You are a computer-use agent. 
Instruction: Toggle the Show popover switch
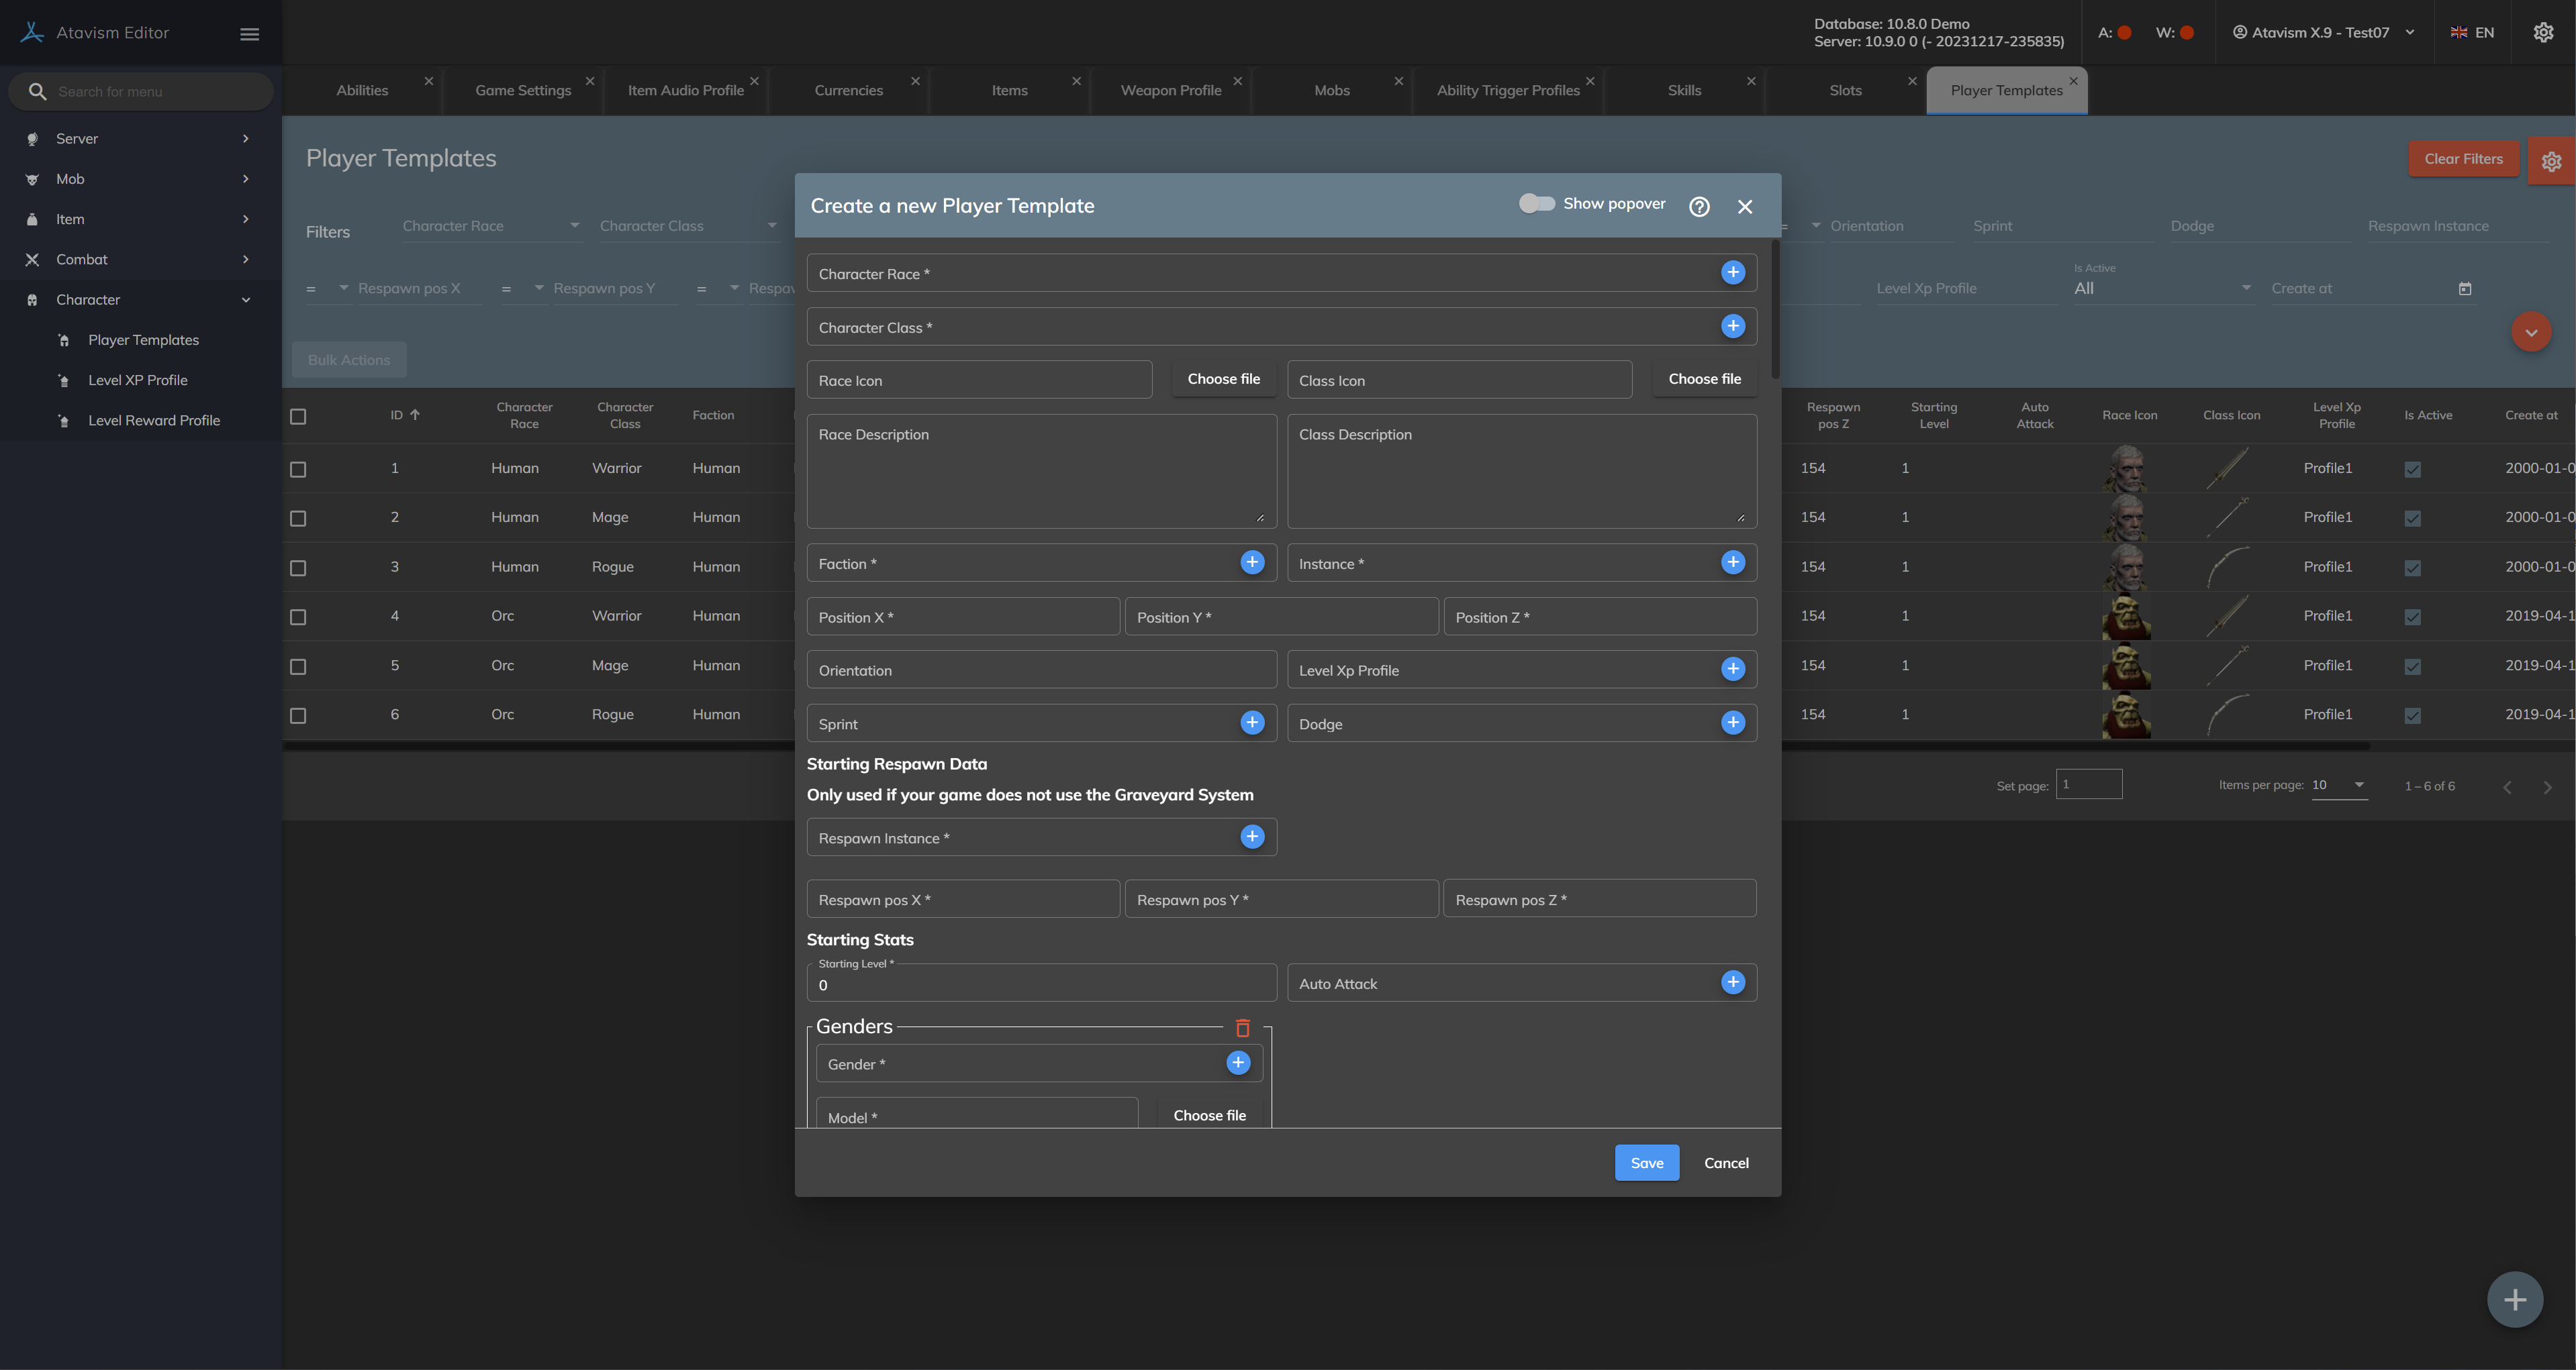1536,204
